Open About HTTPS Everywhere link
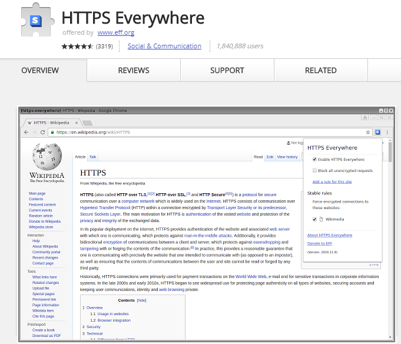 pyautogui.click(x=330, y=235)
